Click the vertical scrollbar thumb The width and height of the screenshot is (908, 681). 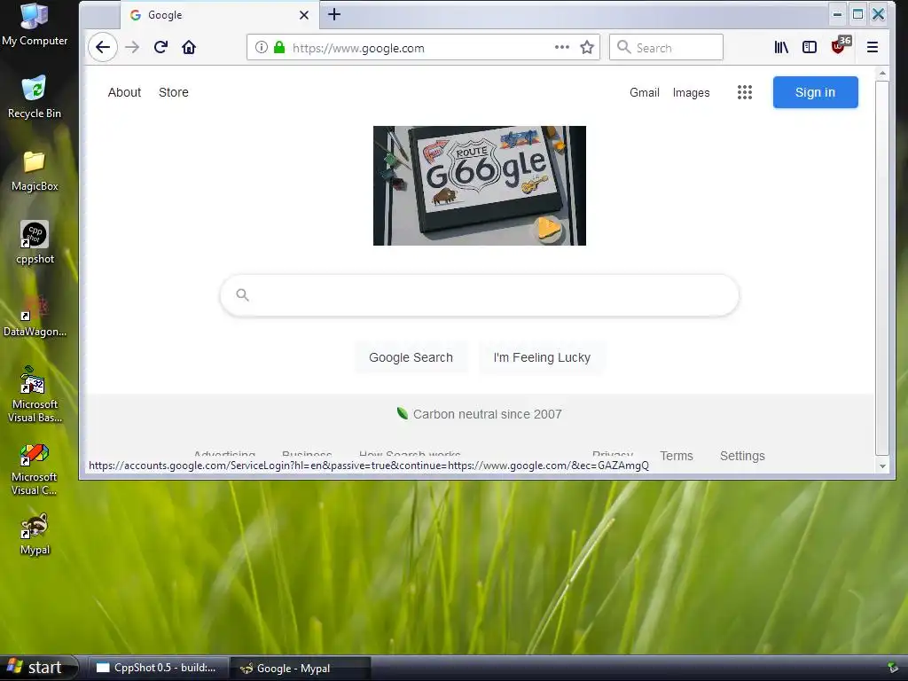click(x=882, y=268)
